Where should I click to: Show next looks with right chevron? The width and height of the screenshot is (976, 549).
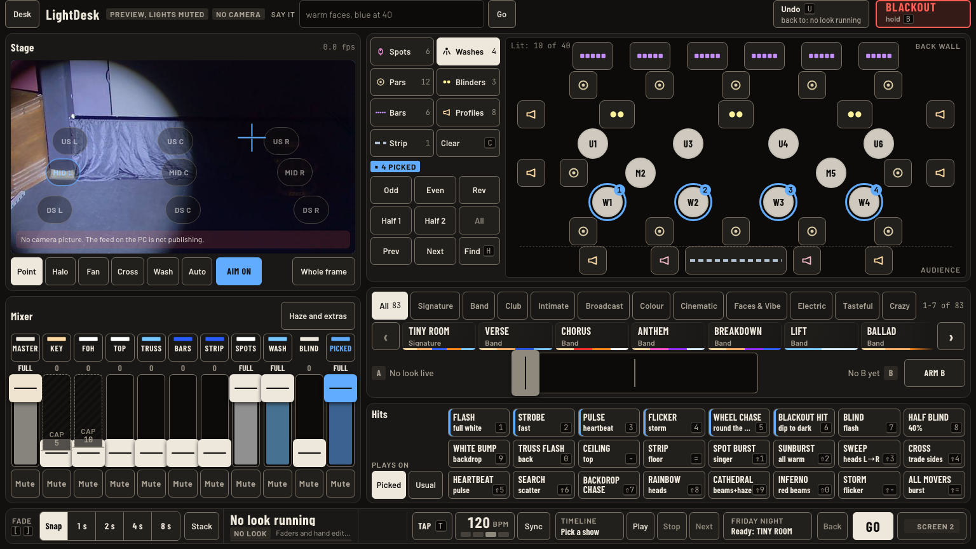click(x=951, y=338)
